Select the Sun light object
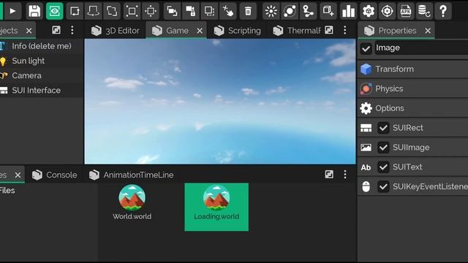The height and width of the screenshot is (263, 468). [x=42, y=61]
